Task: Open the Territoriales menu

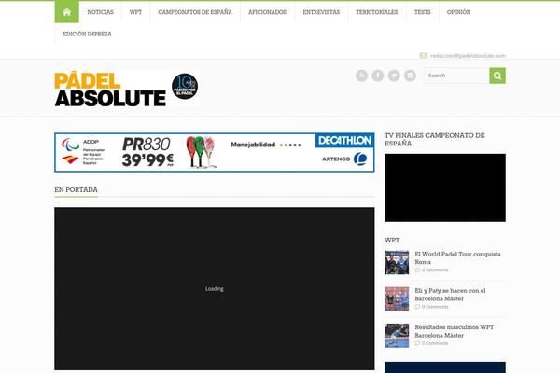Action: click(377, 12)
